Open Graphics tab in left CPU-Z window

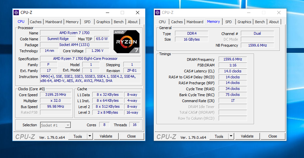(x=103, y=22)
